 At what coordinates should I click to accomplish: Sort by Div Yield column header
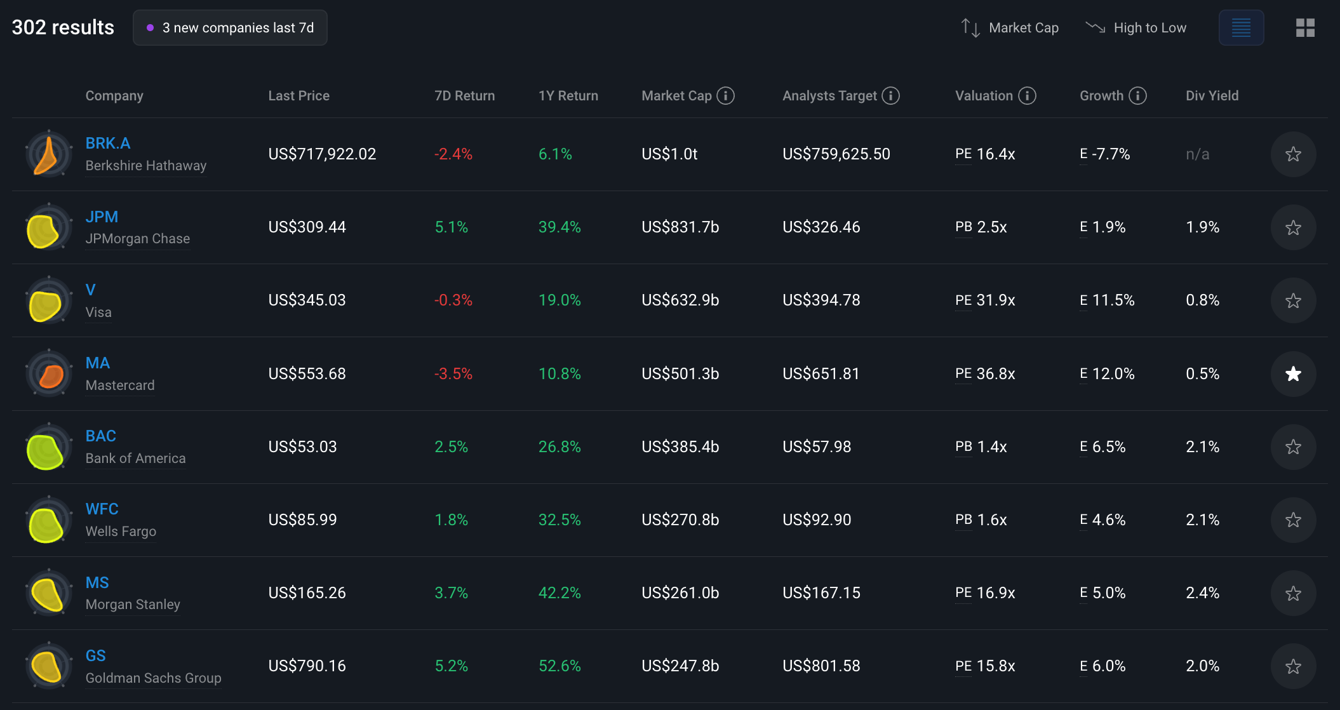(1212, 96)
